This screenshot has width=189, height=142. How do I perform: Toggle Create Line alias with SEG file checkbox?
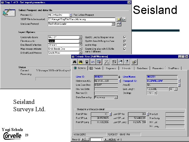tap(125, 49)
